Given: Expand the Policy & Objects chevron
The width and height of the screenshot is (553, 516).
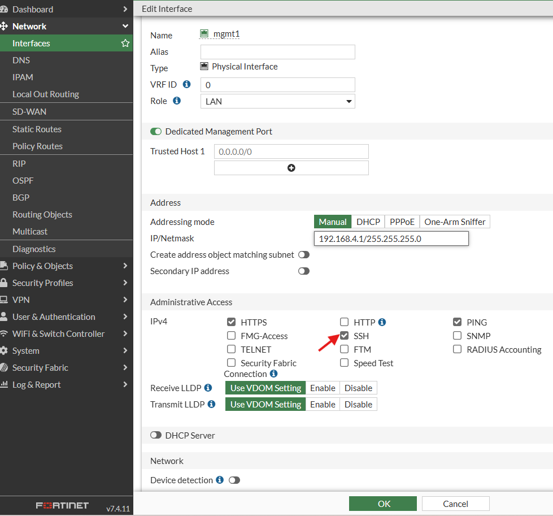Looking at the screenshot, I should point(125,266).
